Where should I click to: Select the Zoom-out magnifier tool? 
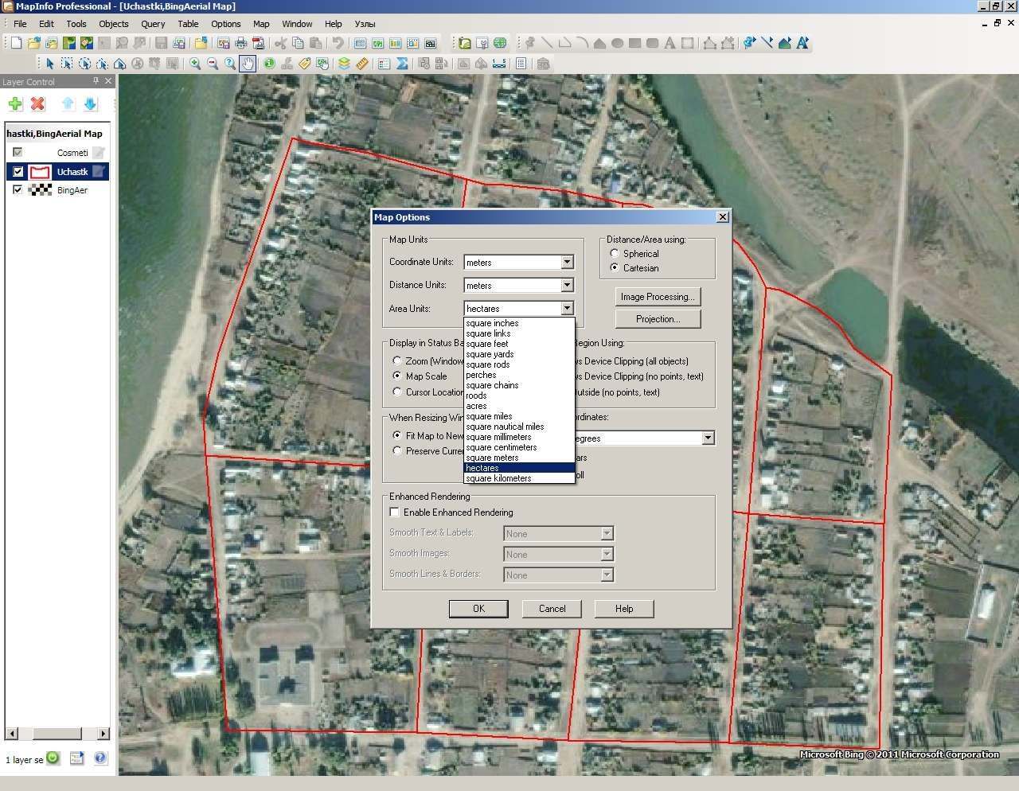(213, 64)
